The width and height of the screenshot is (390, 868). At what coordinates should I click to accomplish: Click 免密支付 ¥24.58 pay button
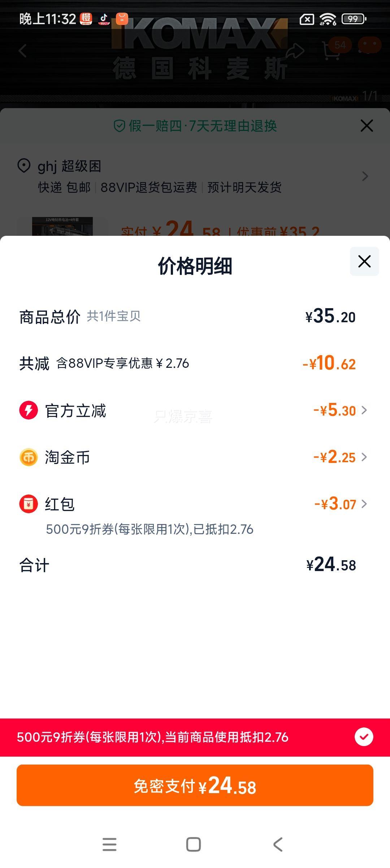[x=195, y=785]
